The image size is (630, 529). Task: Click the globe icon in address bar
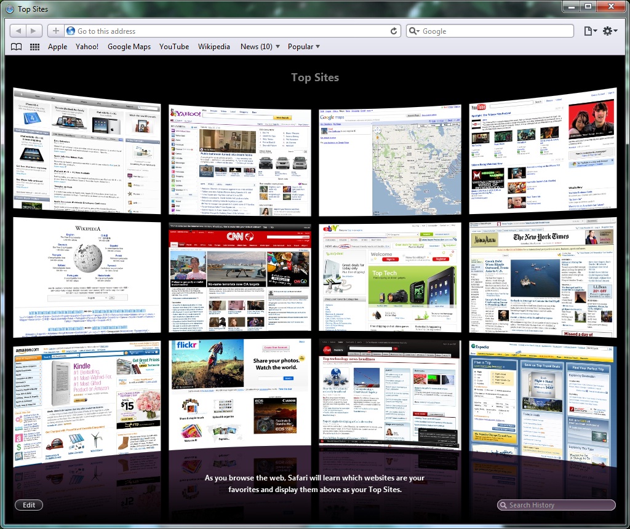pos(71,31)
